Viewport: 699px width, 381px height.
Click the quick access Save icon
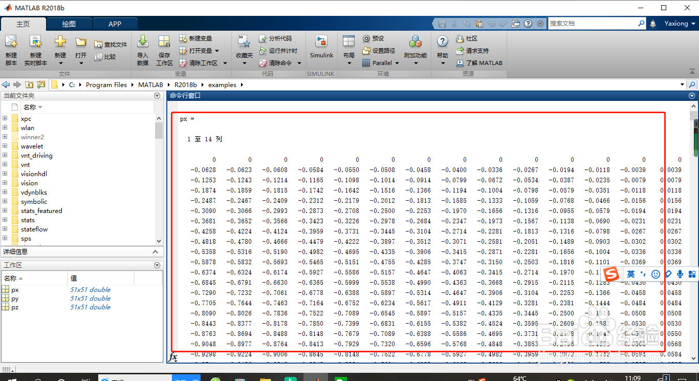click(x=442, y=24)
